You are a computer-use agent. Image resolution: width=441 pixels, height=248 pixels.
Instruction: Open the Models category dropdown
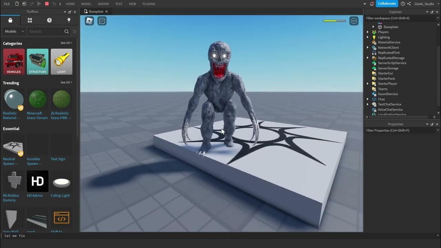click(14, 31)
